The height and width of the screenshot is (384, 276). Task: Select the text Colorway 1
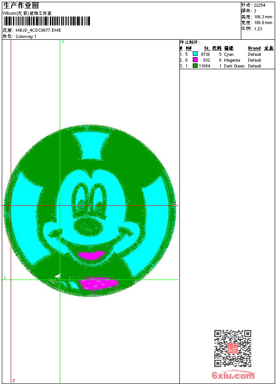(26, 37)
